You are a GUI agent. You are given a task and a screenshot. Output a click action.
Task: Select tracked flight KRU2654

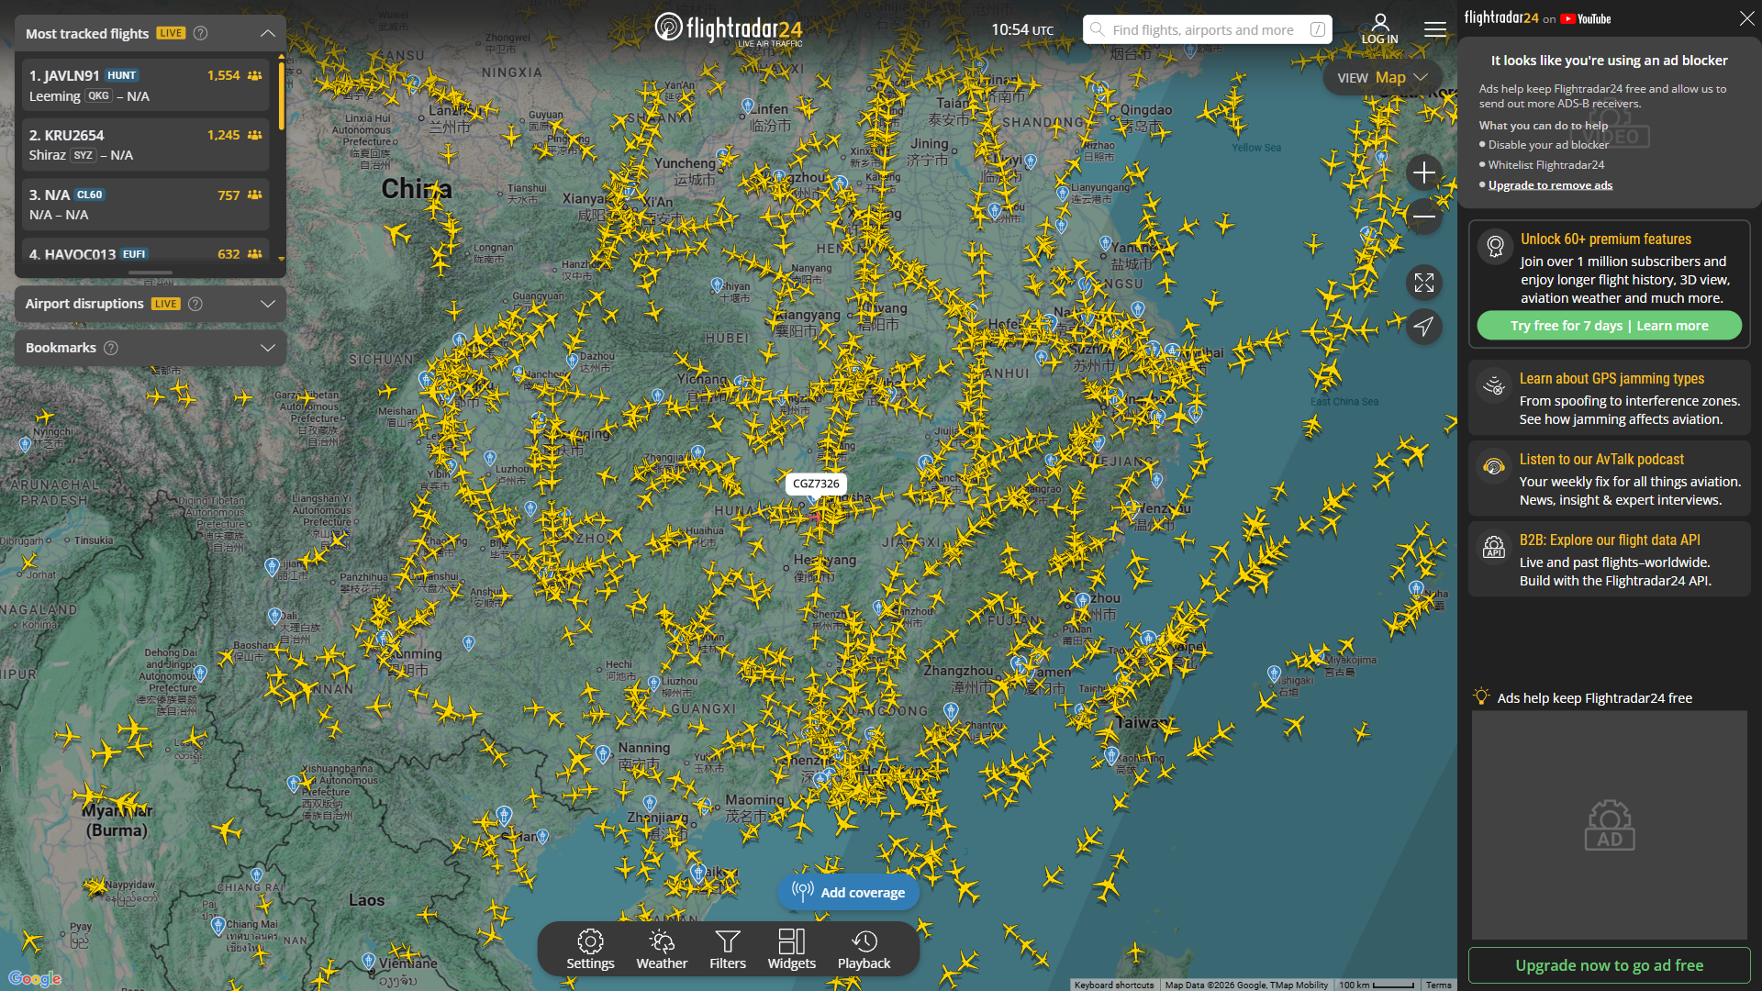click(146, 145)
